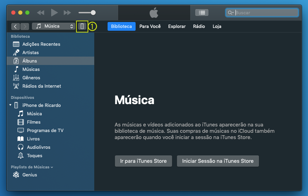Viewport: 308px width, 196px height.
Task: Expand Playlists de Músicas chevron
Action: 52,167
